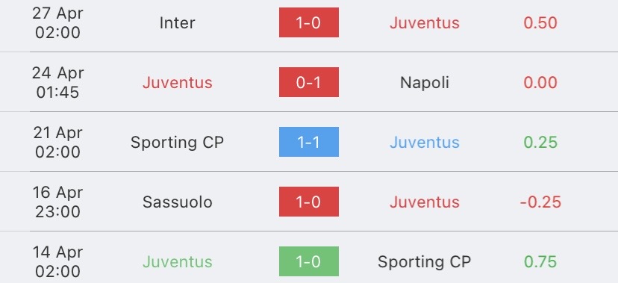Open Sporting CP in the 21 Apr row

178,143
